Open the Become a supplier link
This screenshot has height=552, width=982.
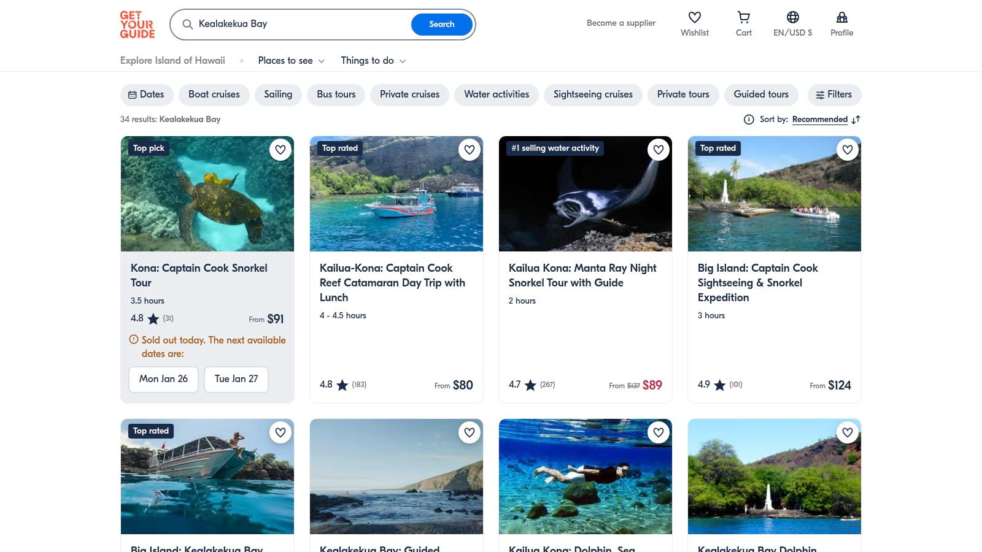pyautogui.click(x=621, y=23)
